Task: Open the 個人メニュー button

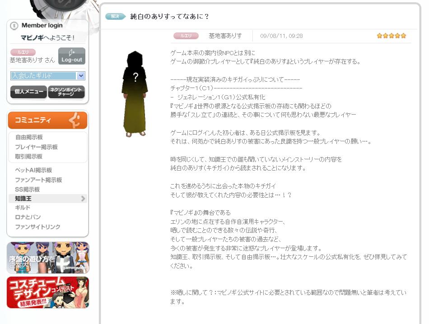Action: click(x=28, y=92)
